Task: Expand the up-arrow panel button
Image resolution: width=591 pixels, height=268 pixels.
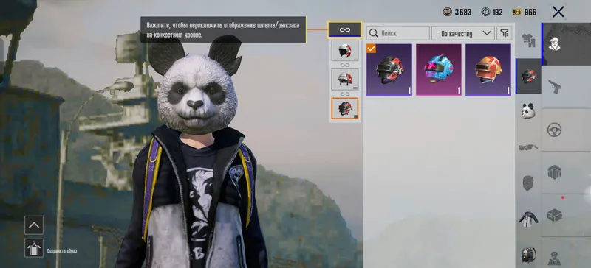Action: [x=34, y=225]
